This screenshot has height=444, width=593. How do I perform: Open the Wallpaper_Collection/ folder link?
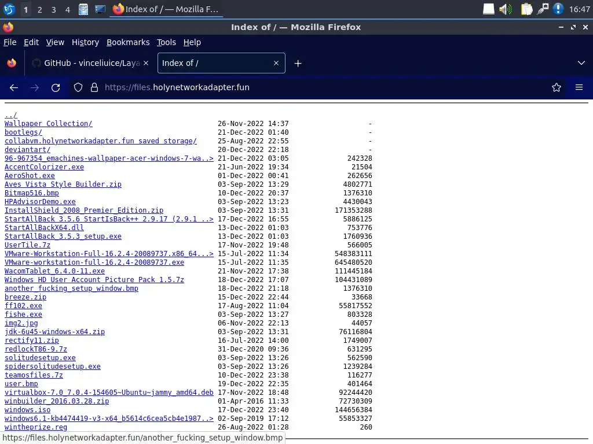49,124
